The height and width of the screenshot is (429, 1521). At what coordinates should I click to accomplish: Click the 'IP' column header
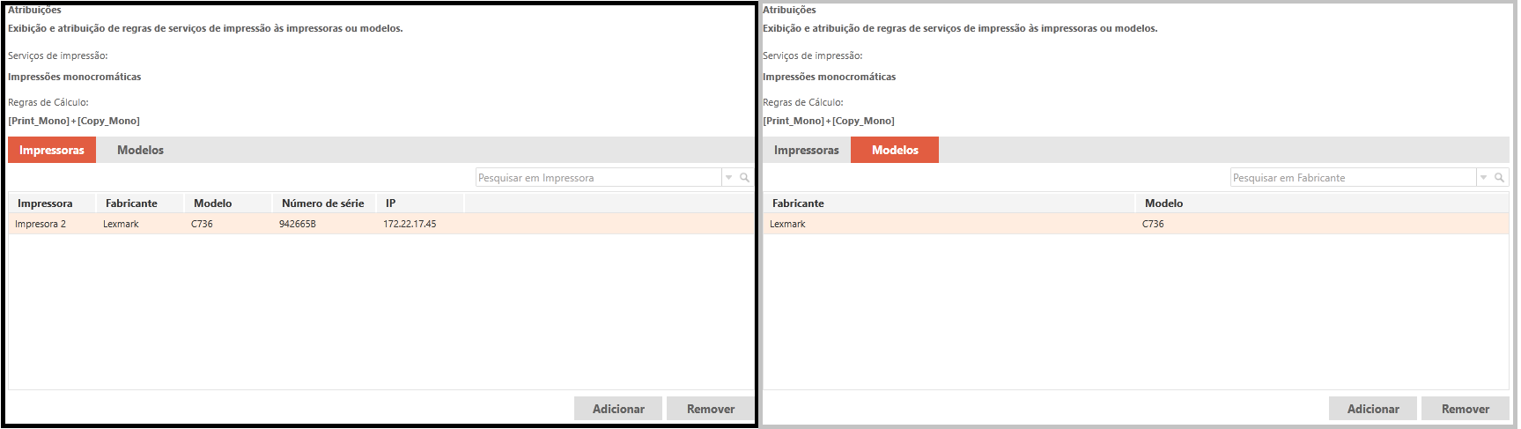tap(390, 203)
